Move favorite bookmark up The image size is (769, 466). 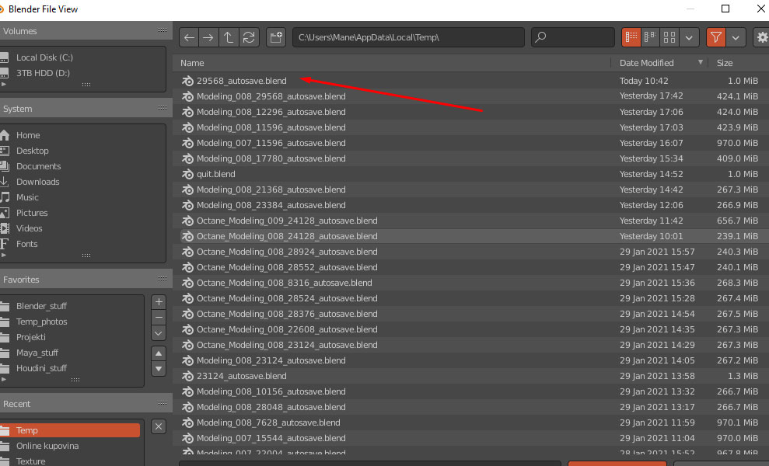(159, 353)
